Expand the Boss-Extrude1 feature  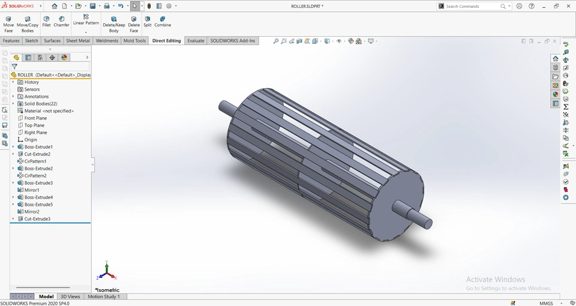pyautogui.click(x=13, y=146)
